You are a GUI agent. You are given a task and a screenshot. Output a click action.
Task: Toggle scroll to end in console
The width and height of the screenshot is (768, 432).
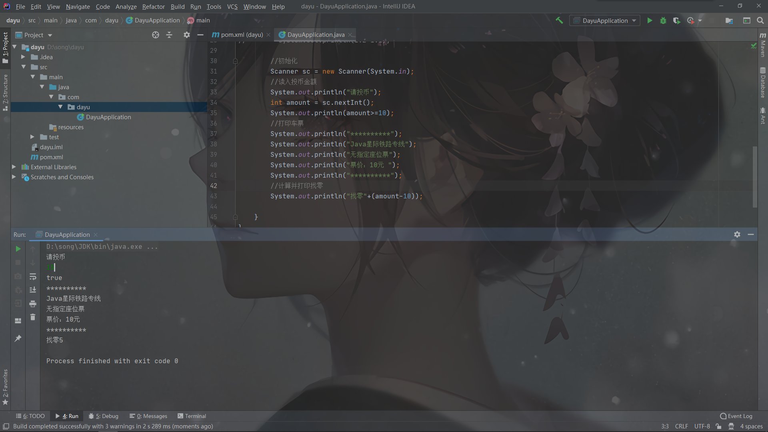(x=33, y=290)
